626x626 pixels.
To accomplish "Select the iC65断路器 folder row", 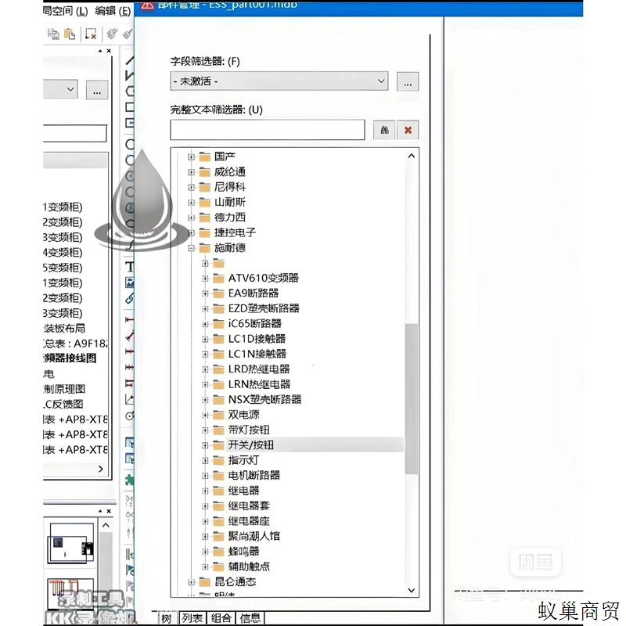I will point(255,323).
